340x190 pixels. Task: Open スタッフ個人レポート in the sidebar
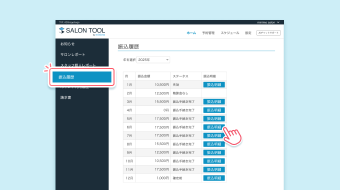(x=78, y=65)
